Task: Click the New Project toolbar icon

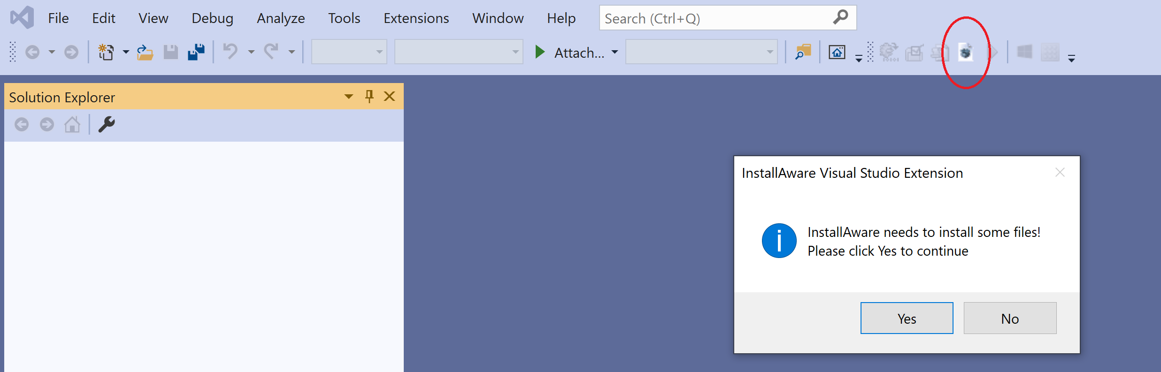Action: 106,52
